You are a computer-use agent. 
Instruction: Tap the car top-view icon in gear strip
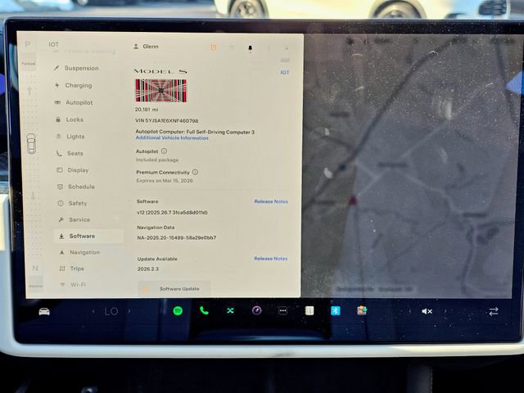[x=31, y=143]
